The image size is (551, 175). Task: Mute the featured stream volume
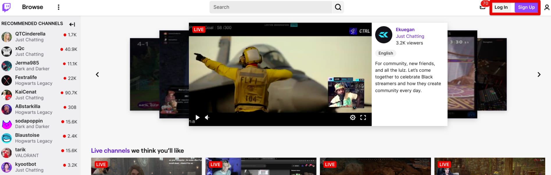click(207, 117)
